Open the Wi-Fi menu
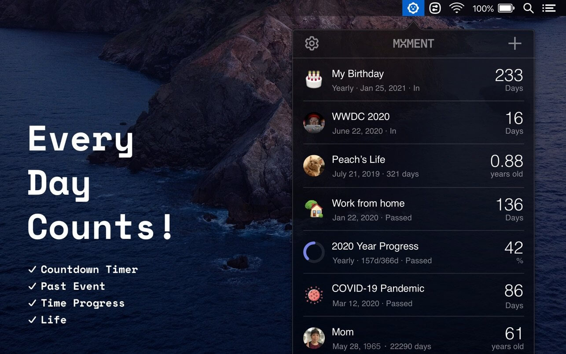This screenshot has height=354, width=566. point(457,8)
